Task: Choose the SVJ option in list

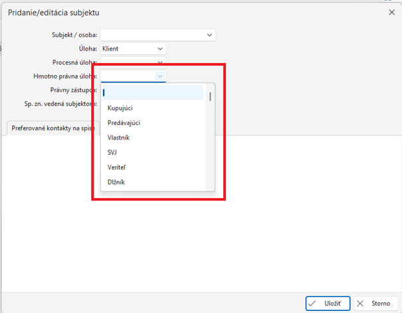Action: pos(113,152)
